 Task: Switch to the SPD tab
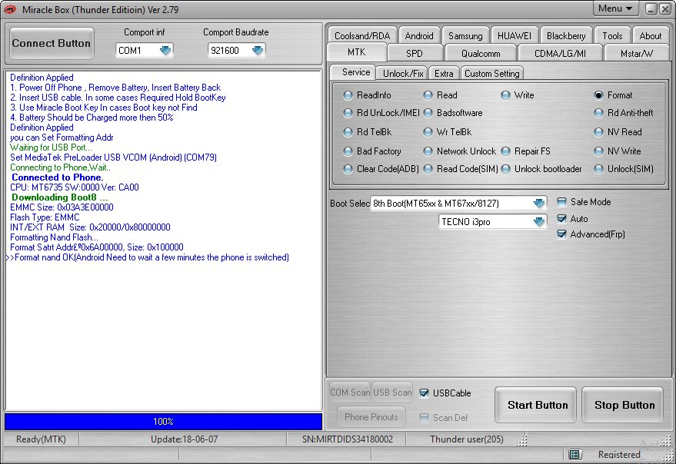(415, 54)
